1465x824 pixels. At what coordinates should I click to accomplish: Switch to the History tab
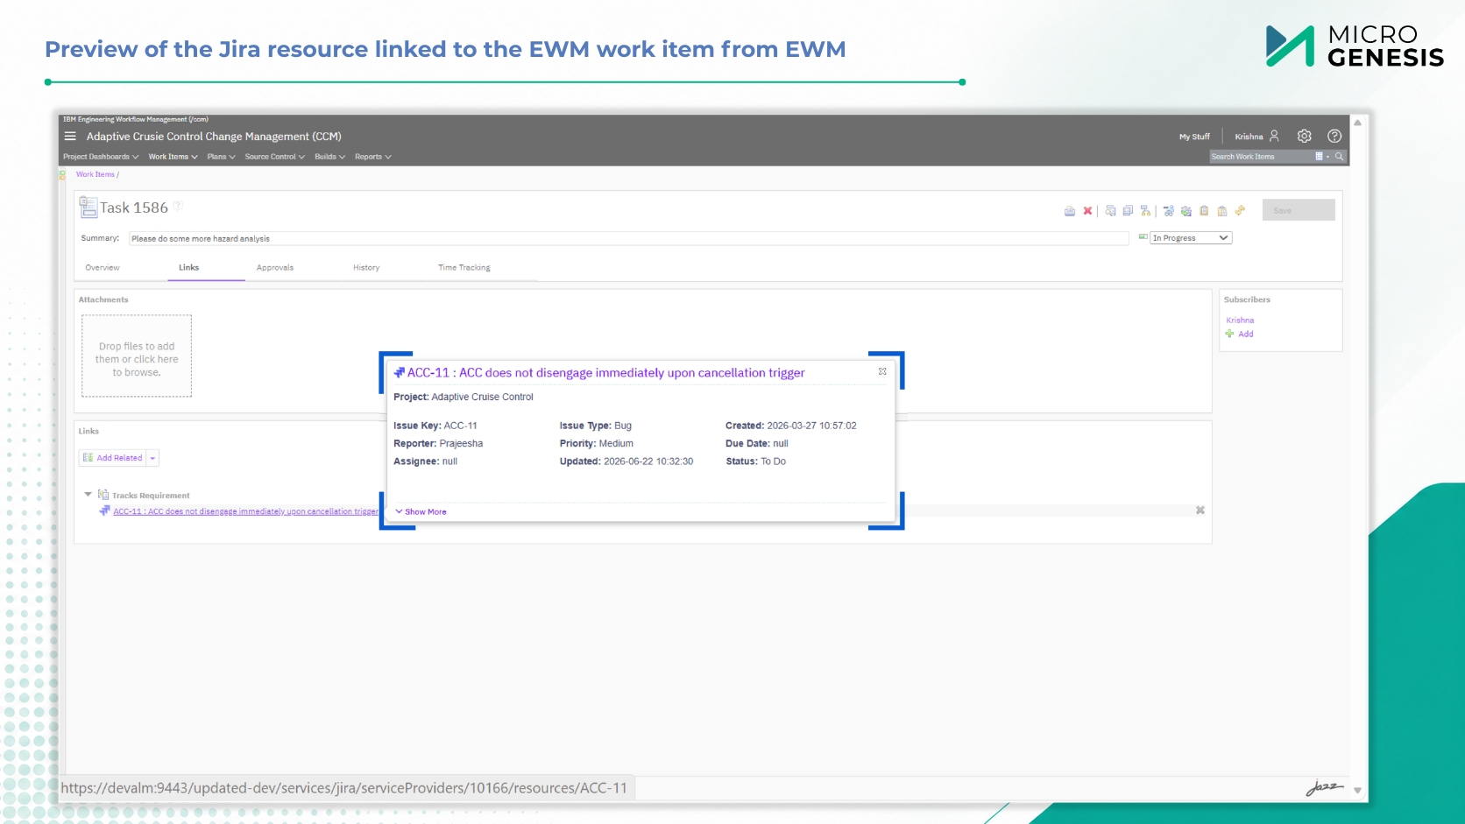tap(366, 268)
